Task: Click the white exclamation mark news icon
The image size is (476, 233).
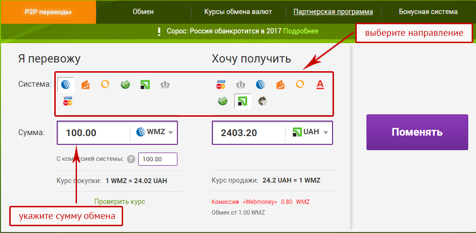Action: (159, 31)
